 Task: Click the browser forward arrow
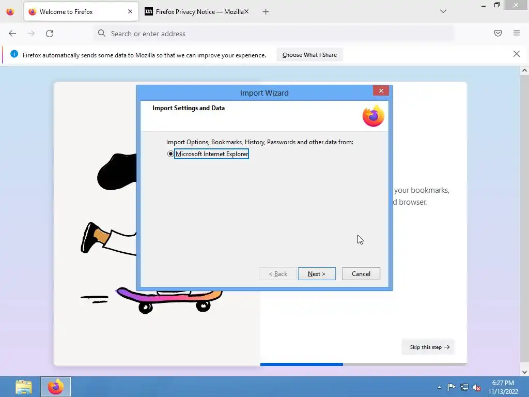point(31,34)
